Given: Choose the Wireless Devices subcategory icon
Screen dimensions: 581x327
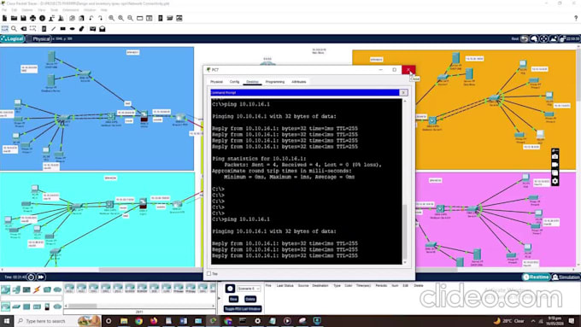Looking at the screenshot, I should (37, 307).
